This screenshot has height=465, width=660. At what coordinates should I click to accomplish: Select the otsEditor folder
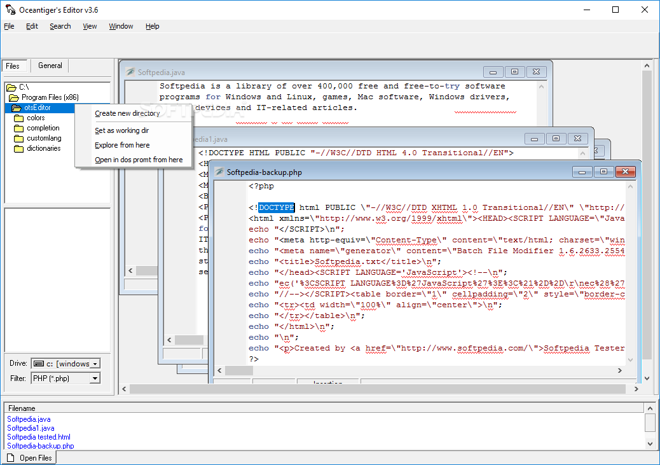[x=38, y=108]
